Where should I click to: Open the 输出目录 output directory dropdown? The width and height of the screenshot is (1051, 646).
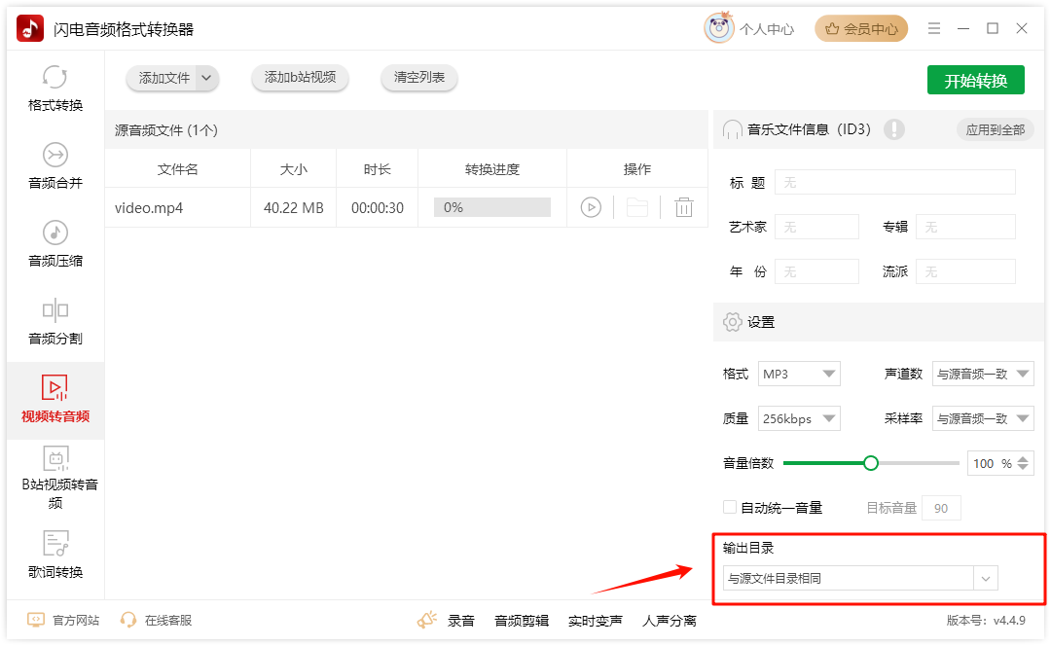(860, 578)
